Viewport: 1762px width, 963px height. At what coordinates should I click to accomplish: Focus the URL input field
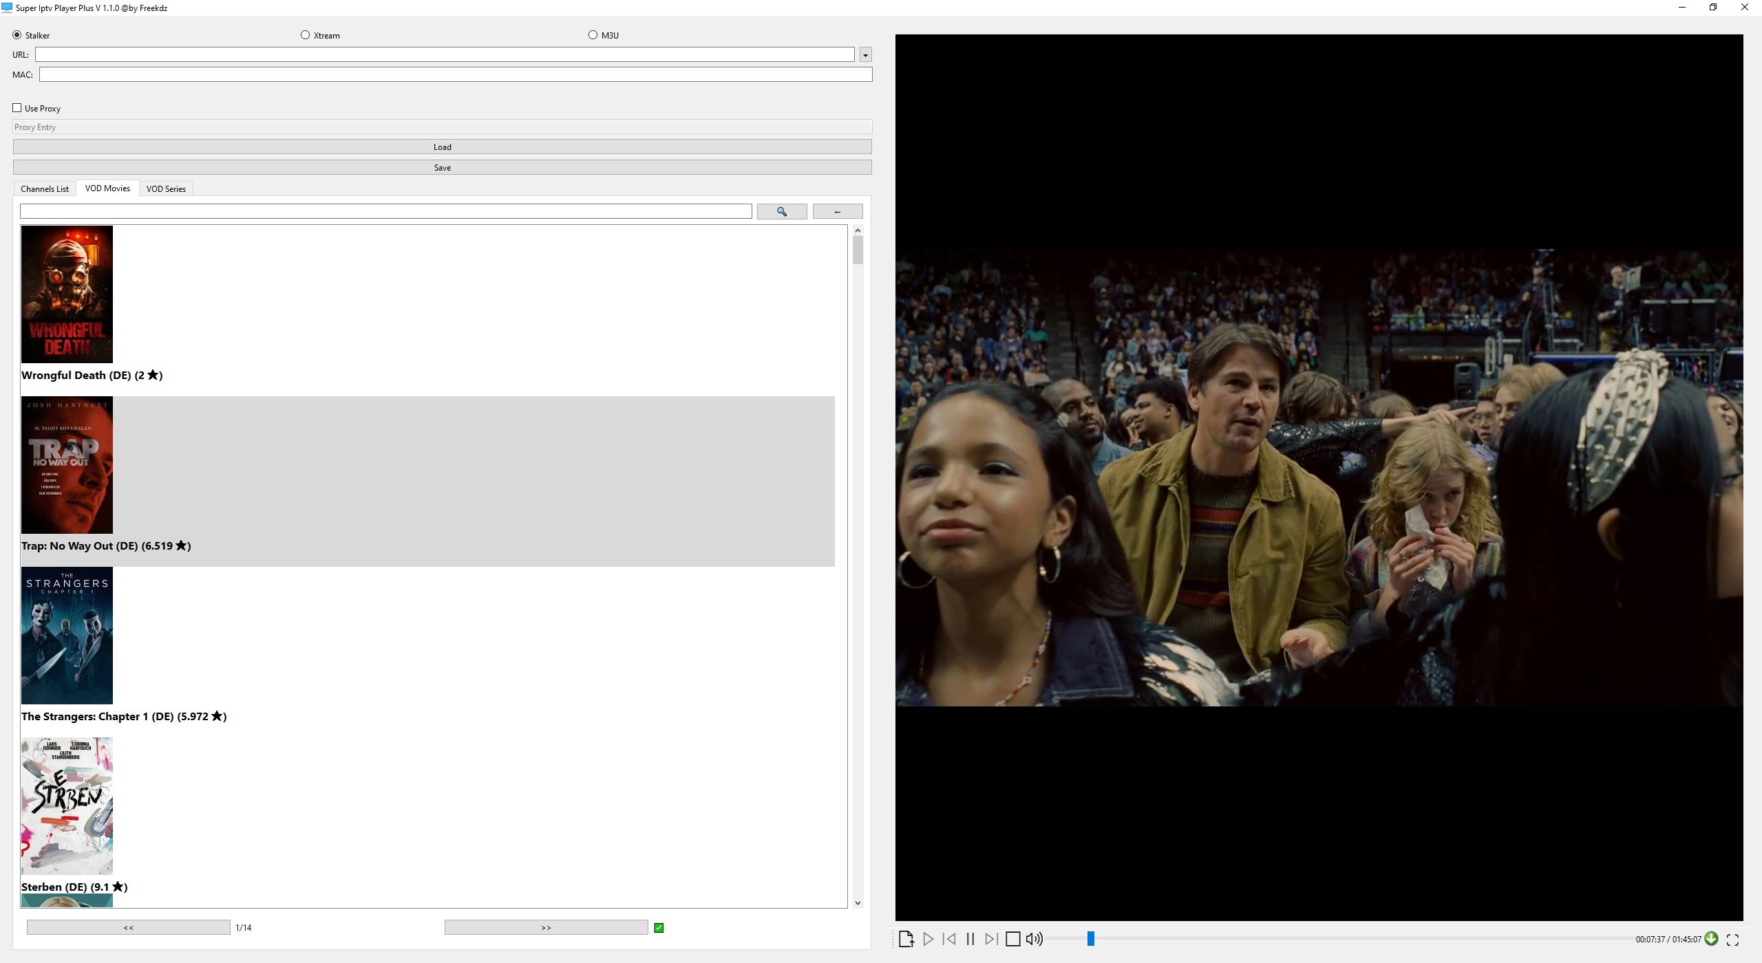tap(445, 54)
